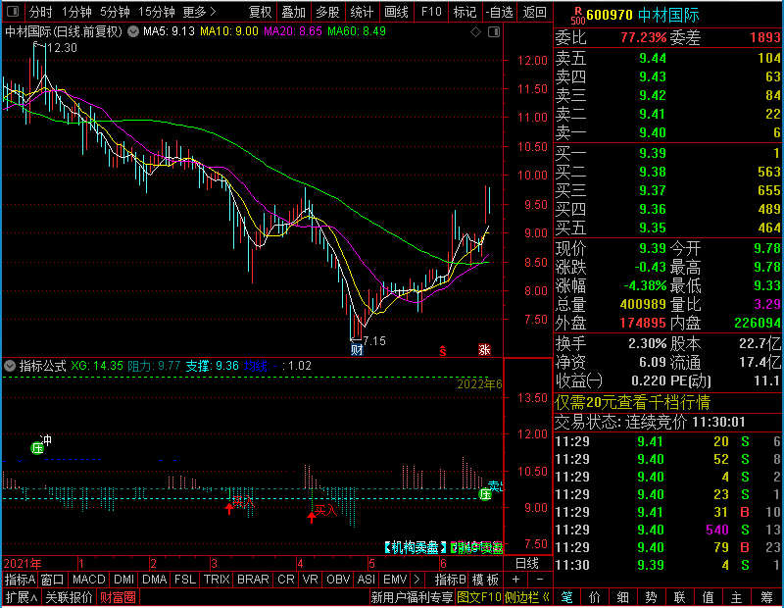Screen dimensions: 784x608
Task: Zoom in chart with plus button
Action: tap(516, 580)
